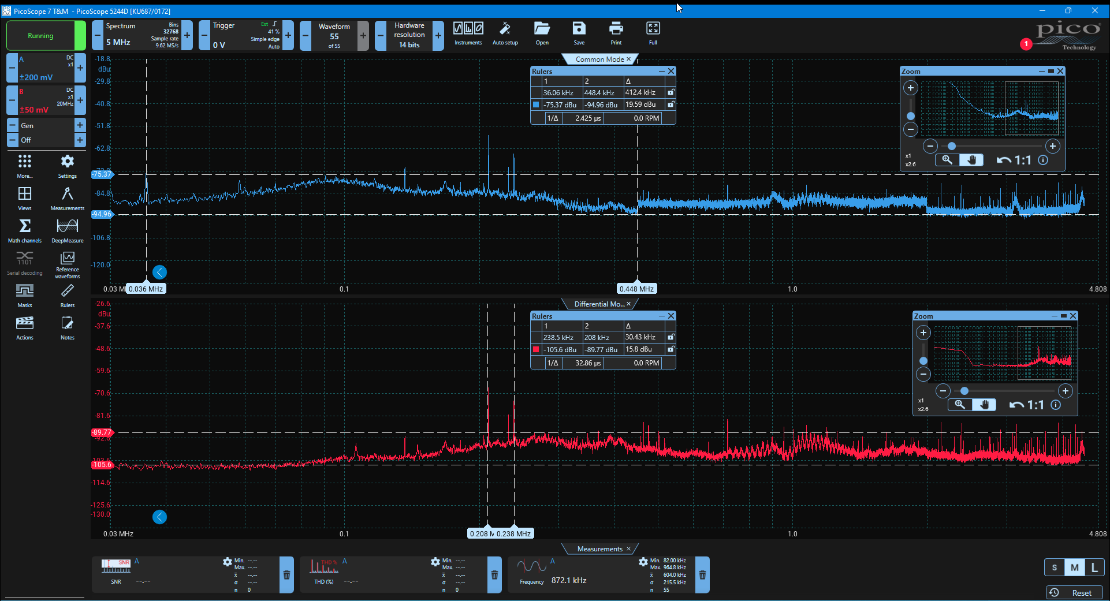Select the Measurements tab
The height and width of the screenshot is (601, 1110).
tap(599, 549)
